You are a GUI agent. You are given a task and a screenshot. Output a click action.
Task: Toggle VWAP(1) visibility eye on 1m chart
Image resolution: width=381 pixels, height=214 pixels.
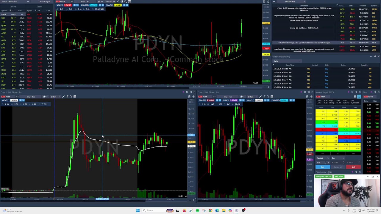[265, 100]
